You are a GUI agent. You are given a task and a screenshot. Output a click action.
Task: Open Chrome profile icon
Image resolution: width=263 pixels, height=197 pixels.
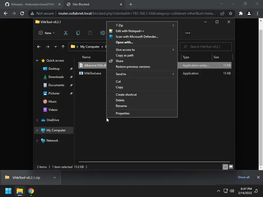[x=249, y=13]
